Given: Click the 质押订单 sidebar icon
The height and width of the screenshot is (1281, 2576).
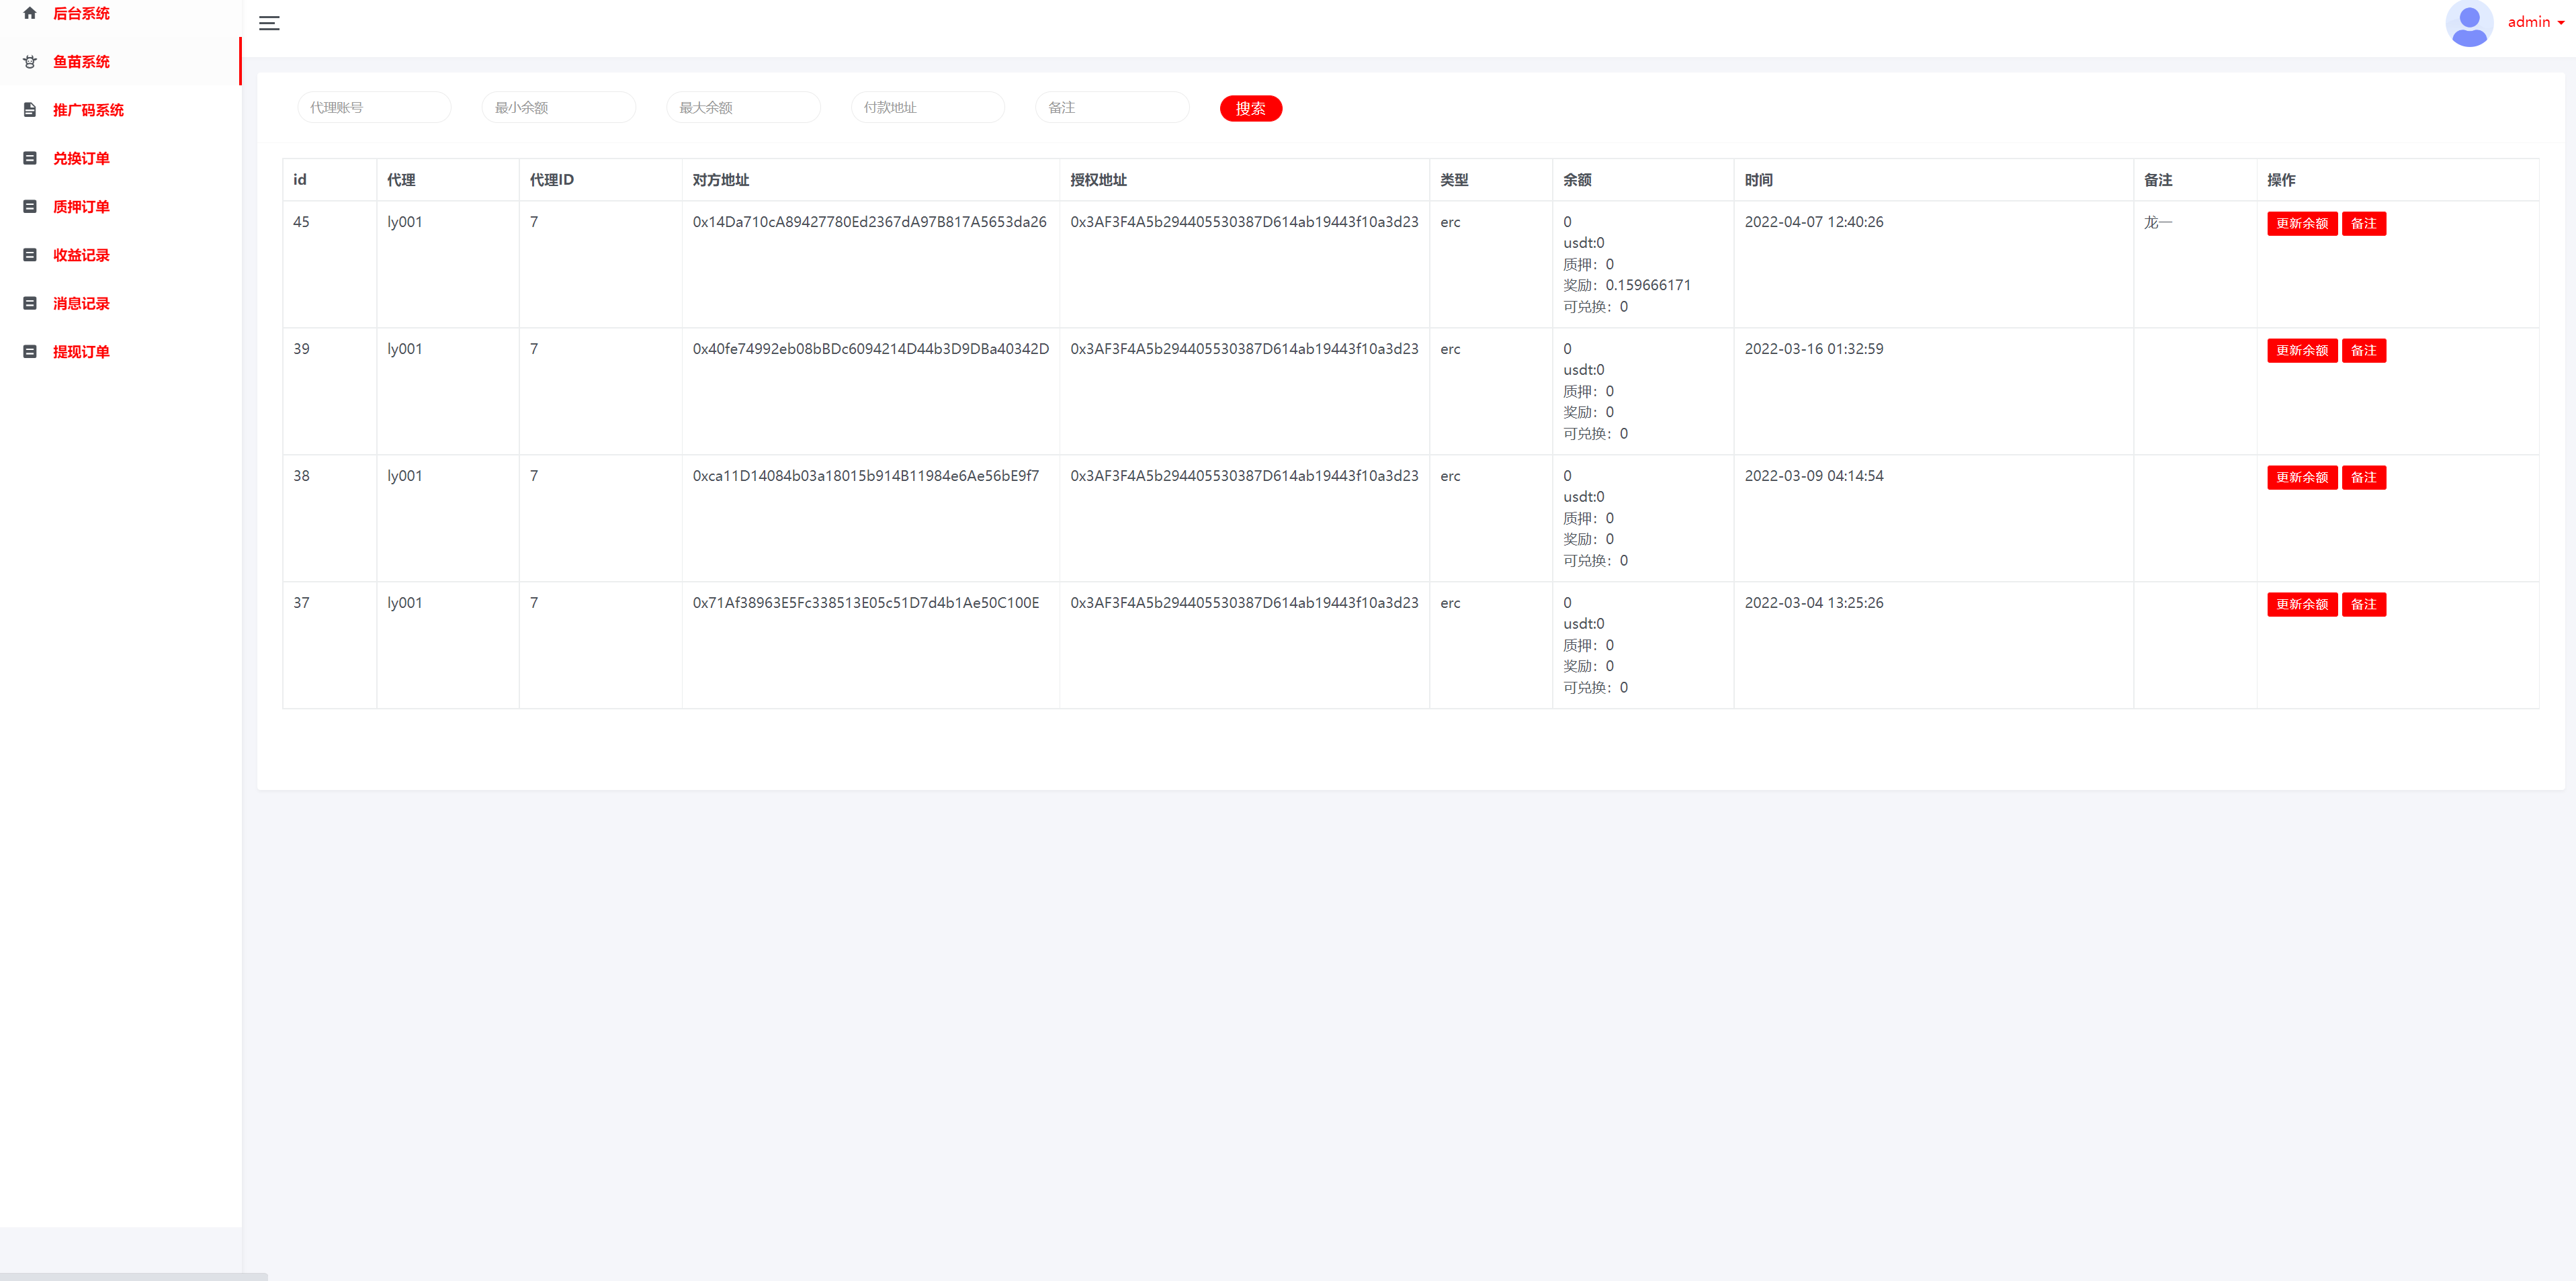Looking at the screenshot, I should click(29, 206).
